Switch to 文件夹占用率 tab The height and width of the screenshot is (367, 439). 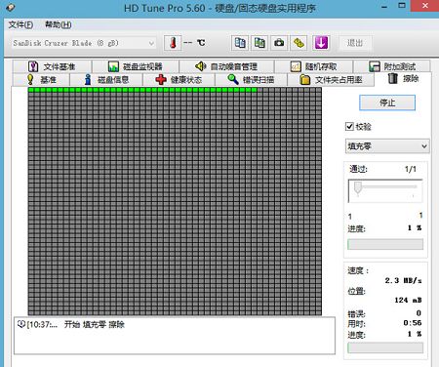tap(331, 80)
